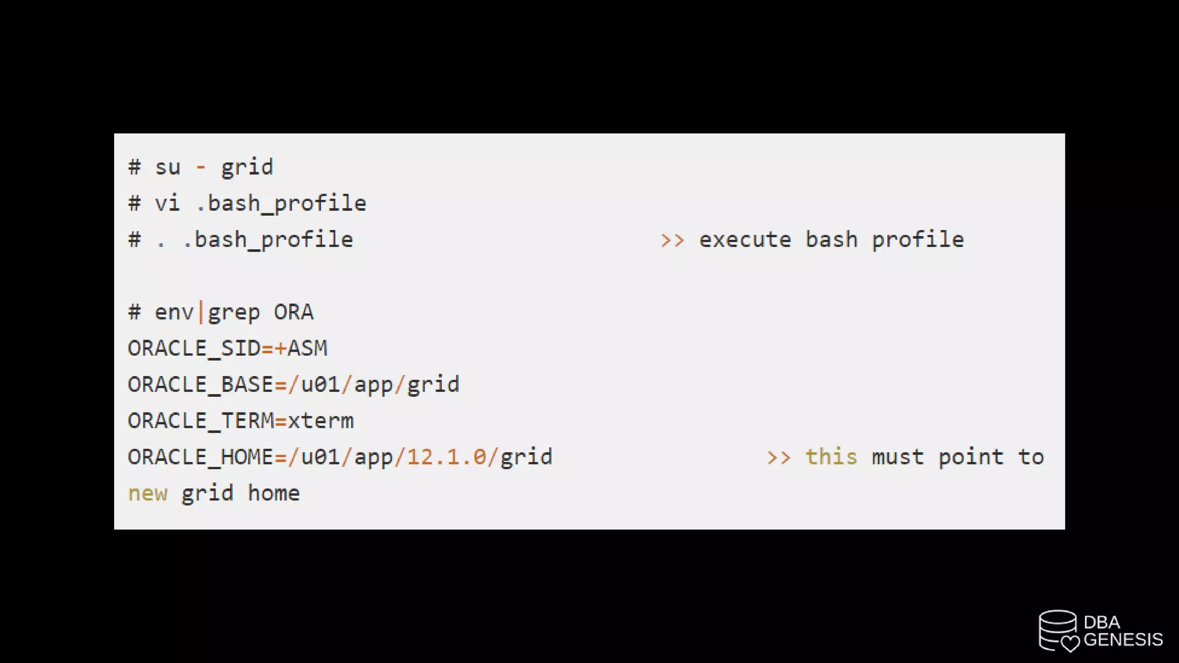The image size is (1179, 663).
Task: Click the 'vi .bash_profile' command line
Action: tap(247, 203)
